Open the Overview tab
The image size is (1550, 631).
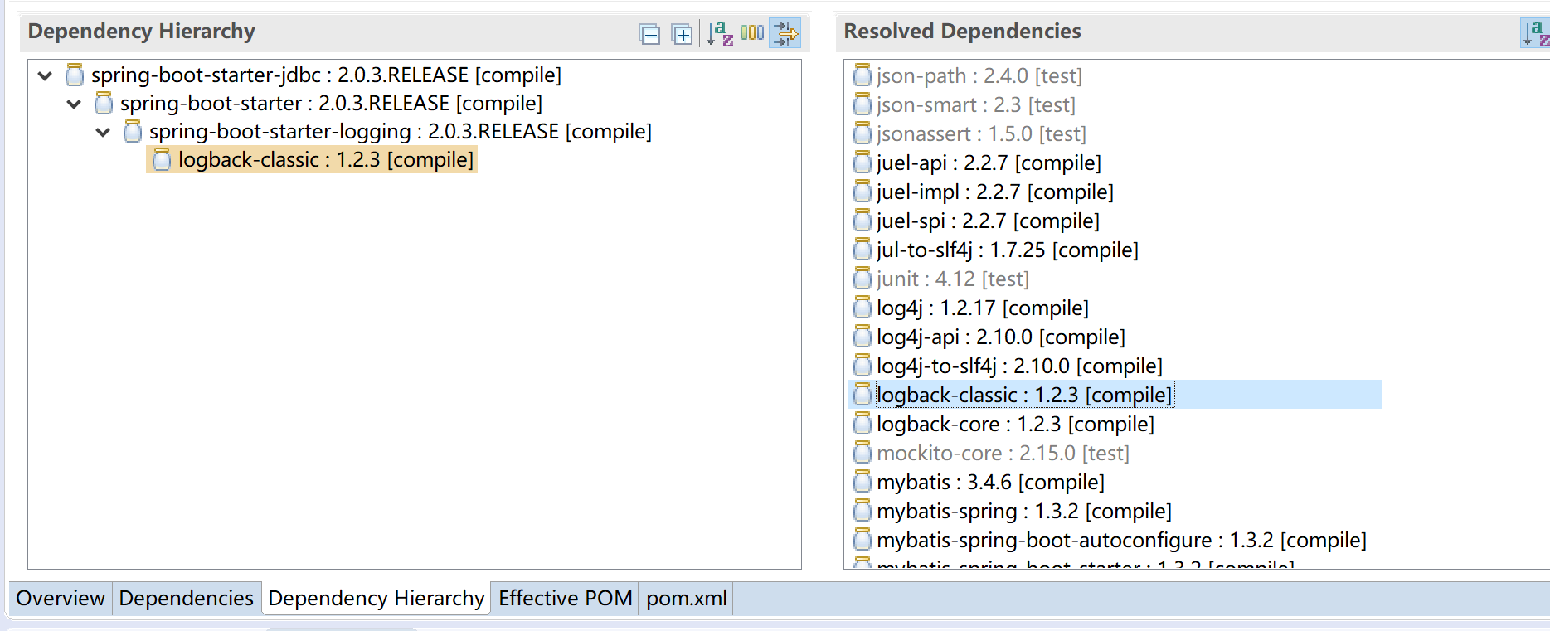pyautogui.click(x=61, y=598)
